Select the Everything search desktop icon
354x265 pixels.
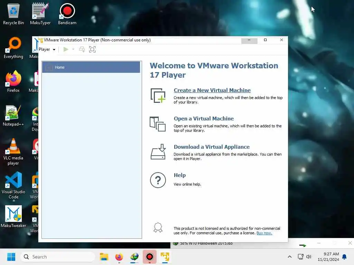coord(13,48)
